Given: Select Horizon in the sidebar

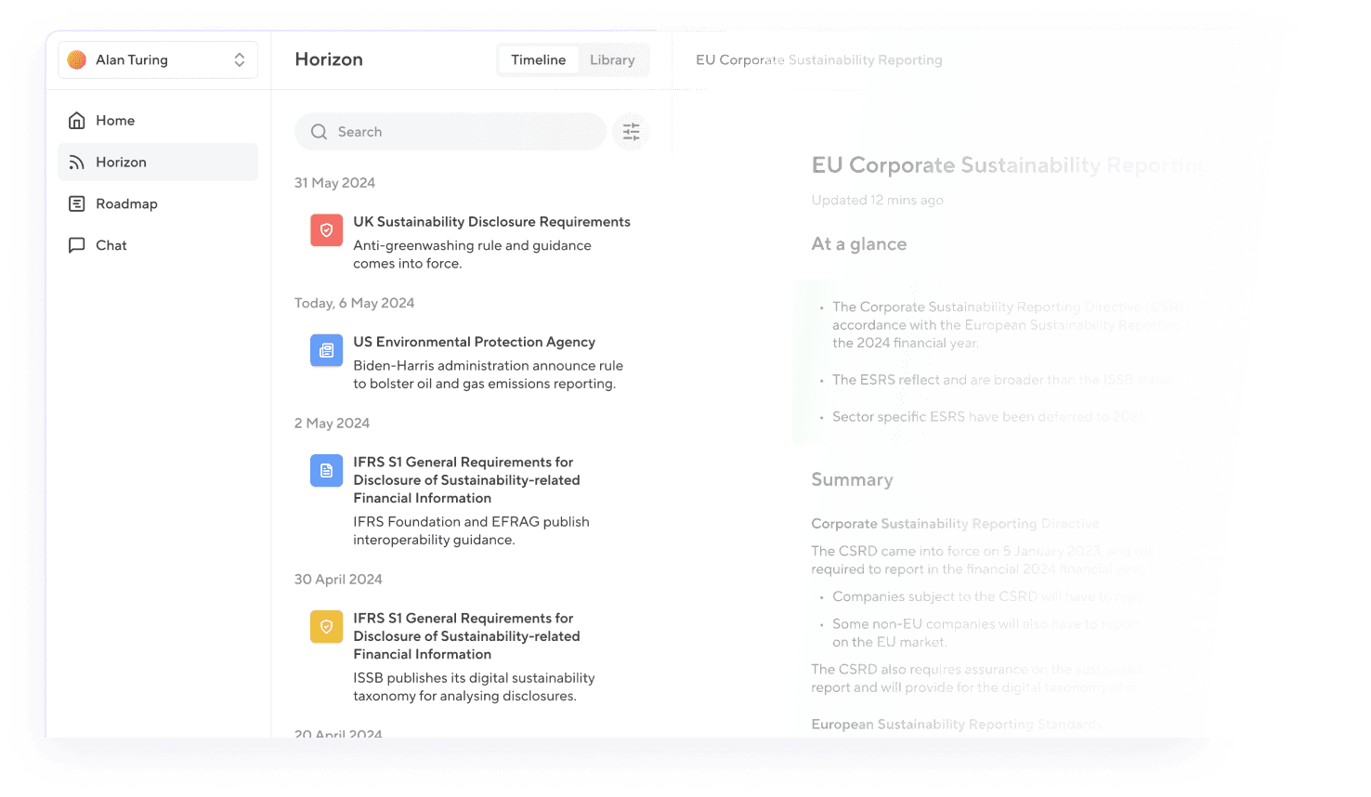Looking at the screenshot, I should tap(158, 162).
